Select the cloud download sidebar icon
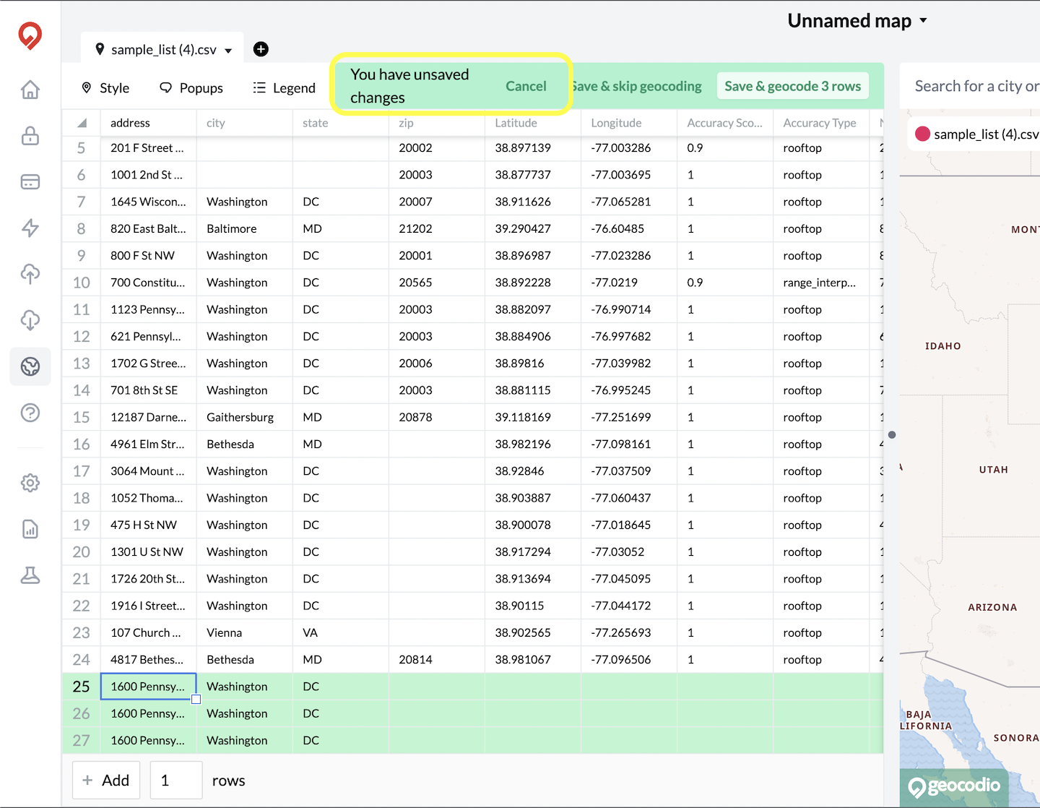 click(x=30, y=320)
